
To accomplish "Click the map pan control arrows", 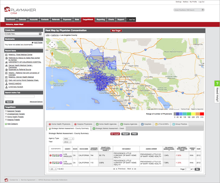I will (x=52, y=45).
